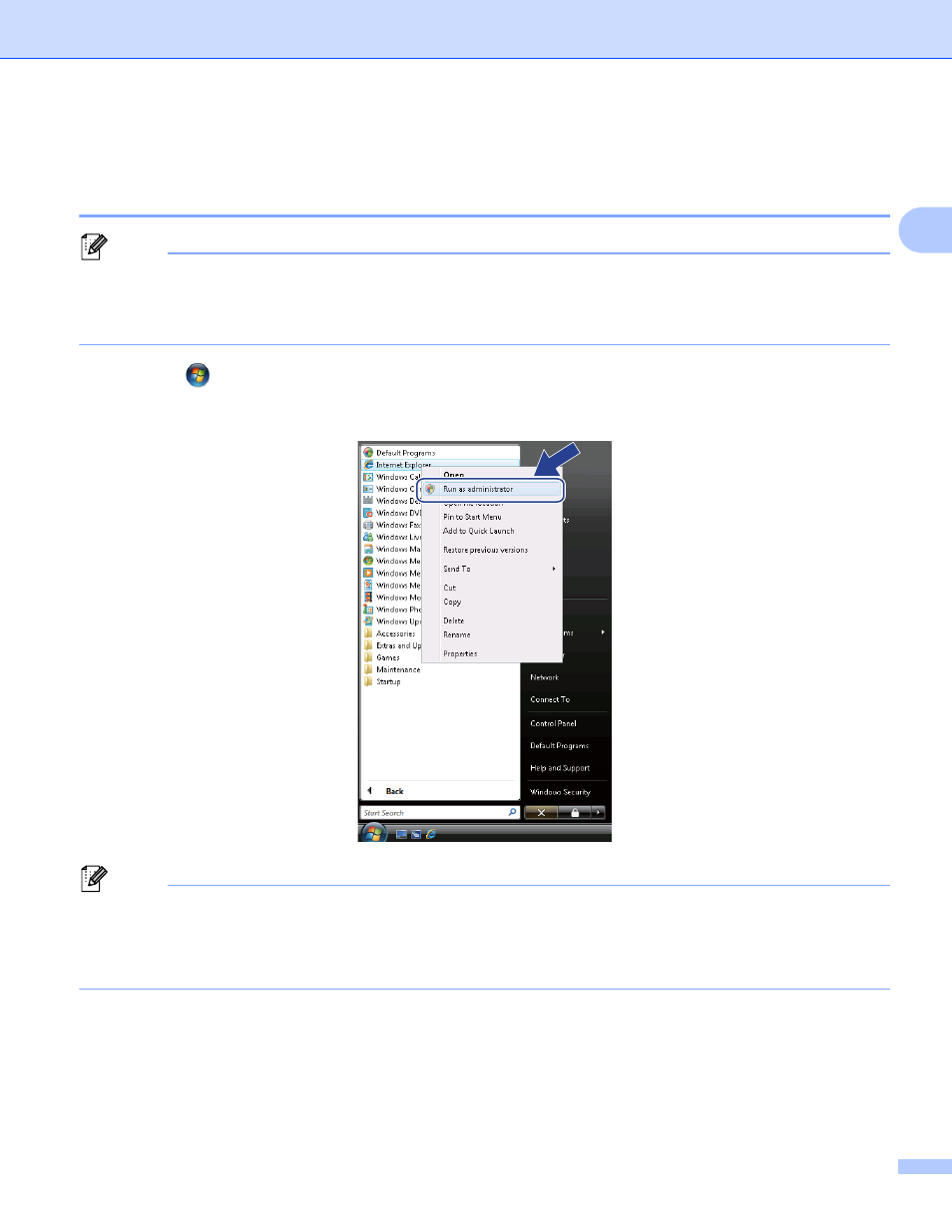Image resolution: width=952 pixels, height=1232 pixels.
Task: Click Restore previous versions
Action: point(485,550)
